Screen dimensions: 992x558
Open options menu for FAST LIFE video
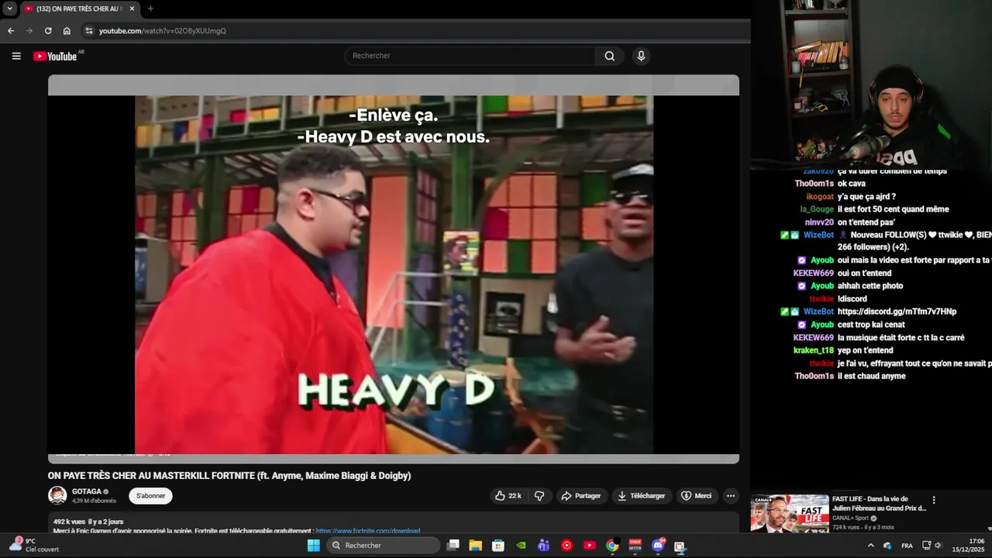tap(934, 501)
